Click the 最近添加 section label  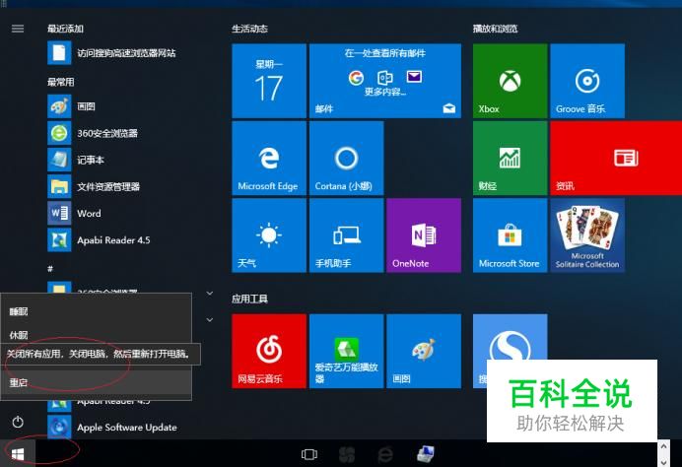click(65, 29)
